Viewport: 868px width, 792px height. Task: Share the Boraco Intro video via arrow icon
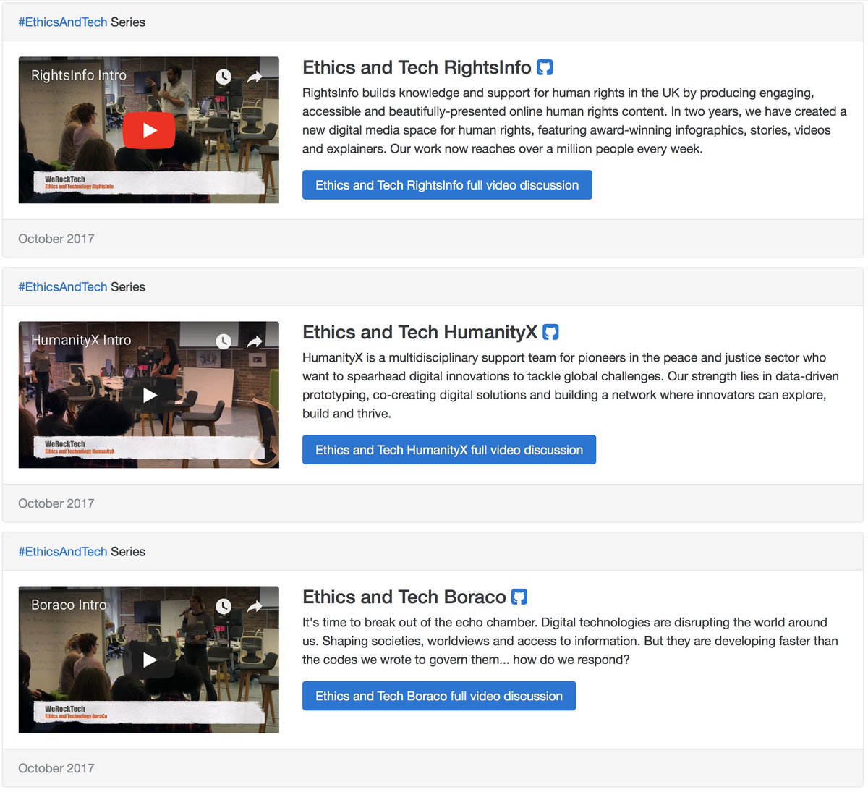pos(255,606)
